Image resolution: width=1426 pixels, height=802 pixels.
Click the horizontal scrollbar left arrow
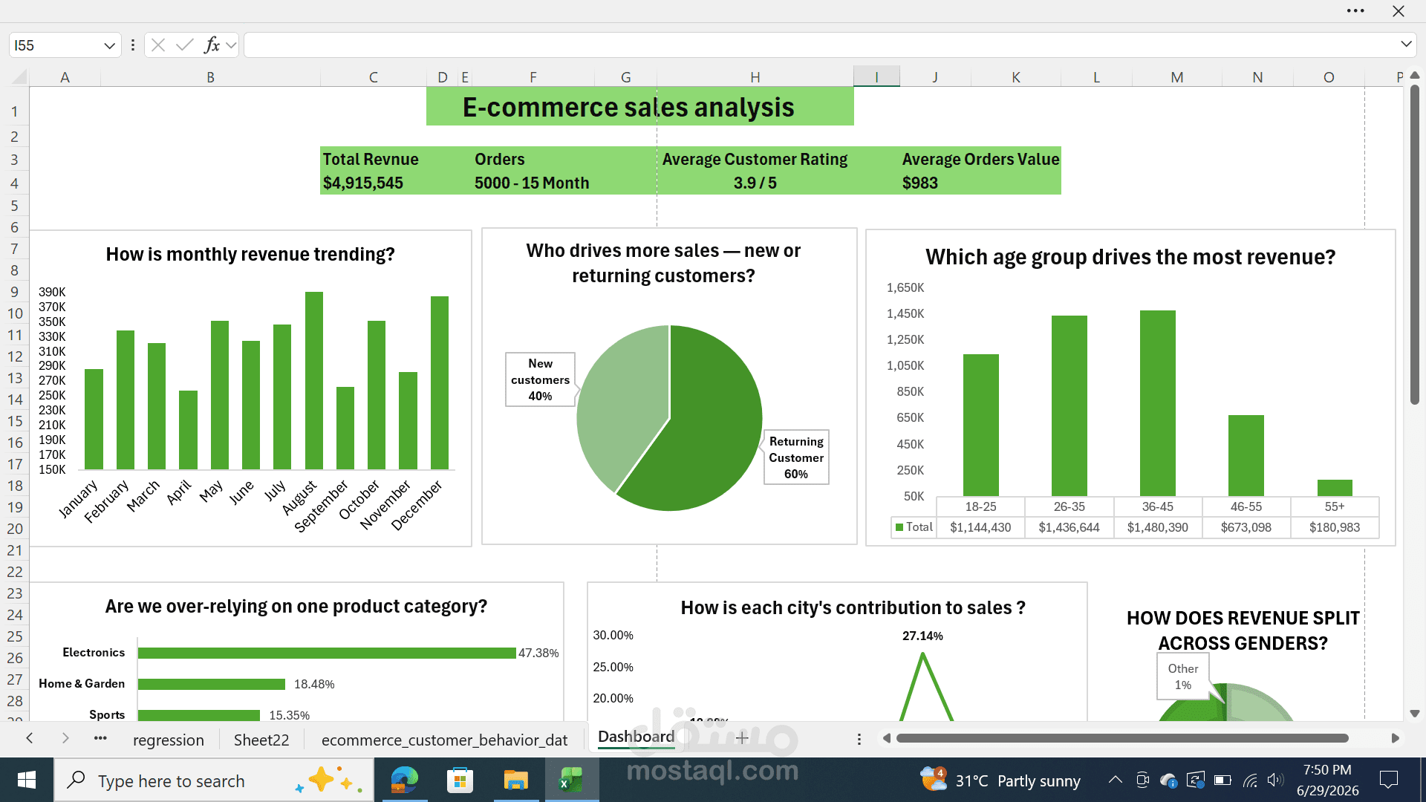coord(886,738)
